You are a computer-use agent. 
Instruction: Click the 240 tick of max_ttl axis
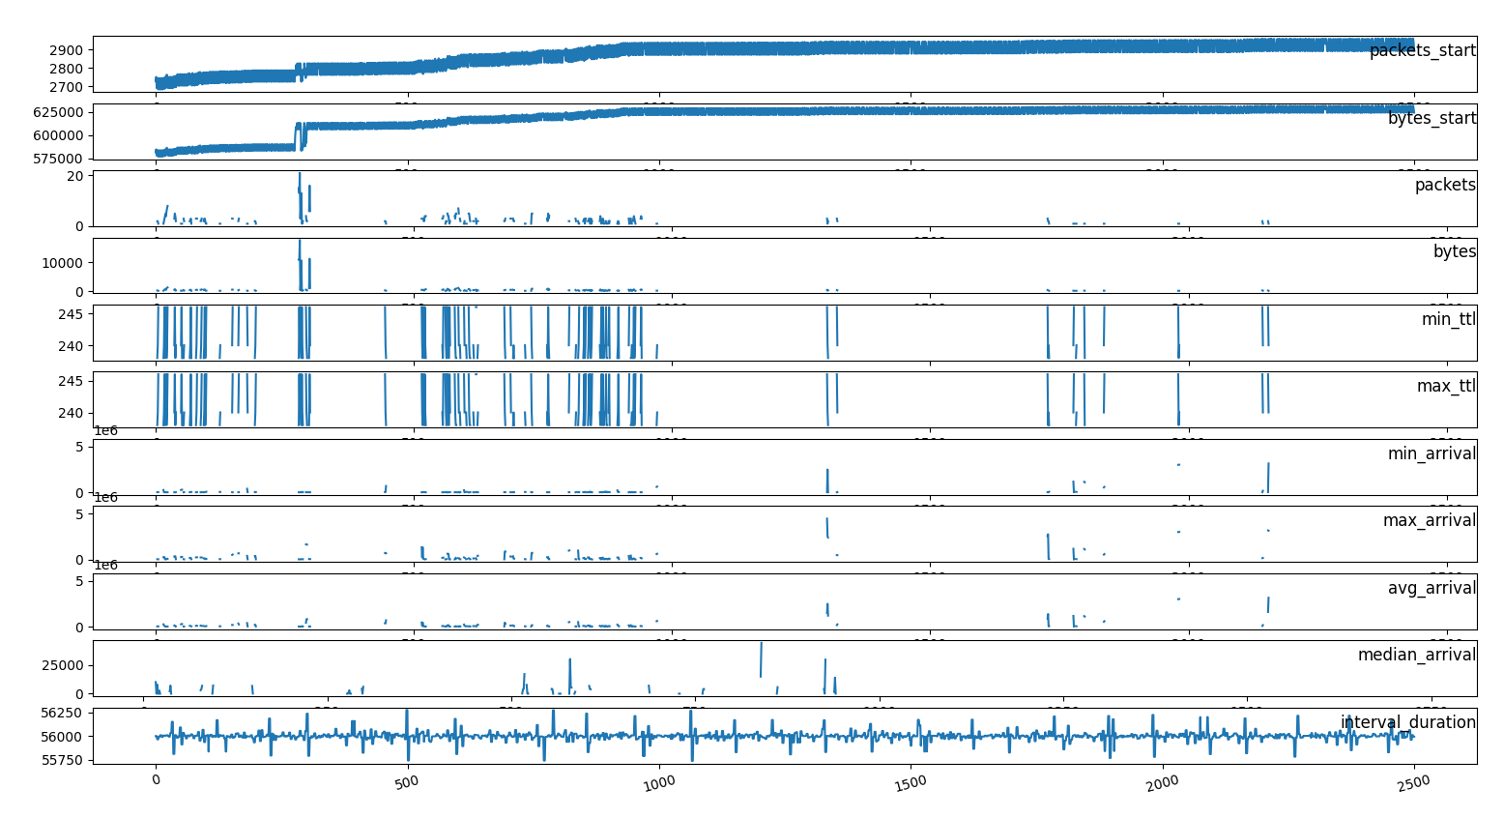[x=73, y=413]
